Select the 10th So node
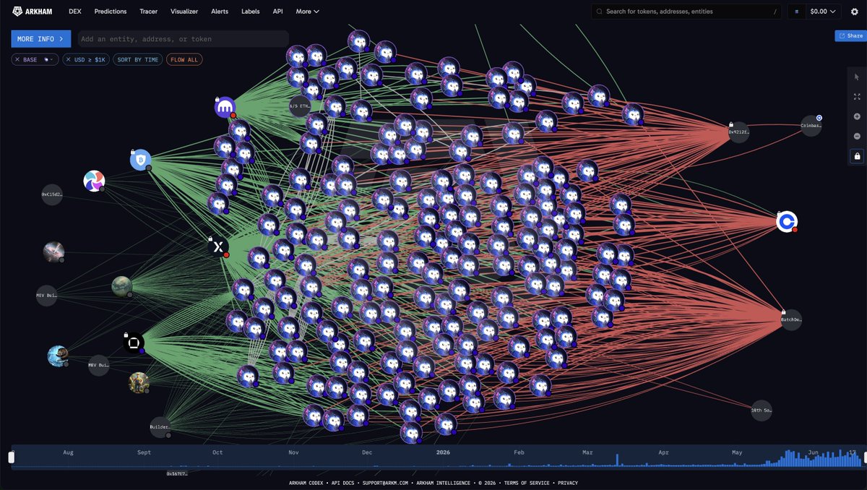The height and width of the screenshot is (490, 867). 762,411
